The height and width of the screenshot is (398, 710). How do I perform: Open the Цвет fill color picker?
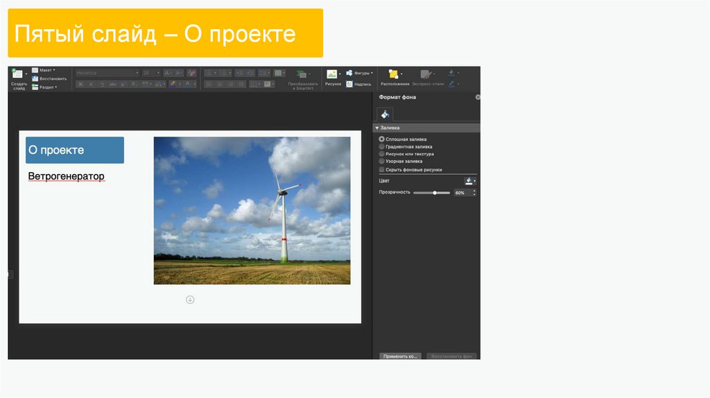coord(470,180)
